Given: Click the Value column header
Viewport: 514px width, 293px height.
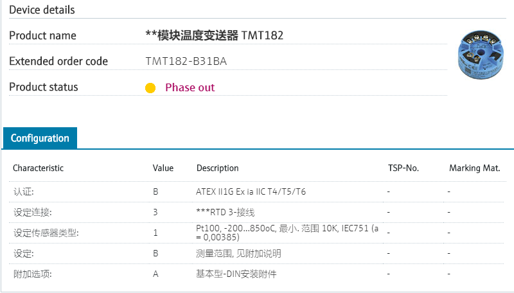Looking at the screenshot, I should (x=163, y=168).
